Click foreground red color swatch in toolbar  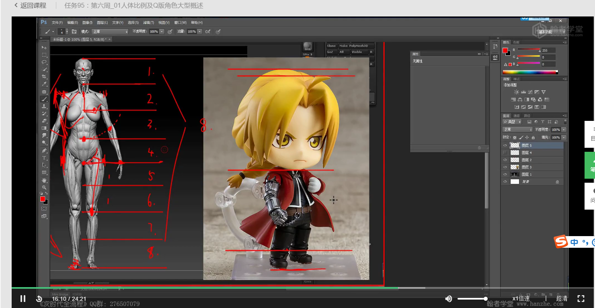tap(43, 199)
